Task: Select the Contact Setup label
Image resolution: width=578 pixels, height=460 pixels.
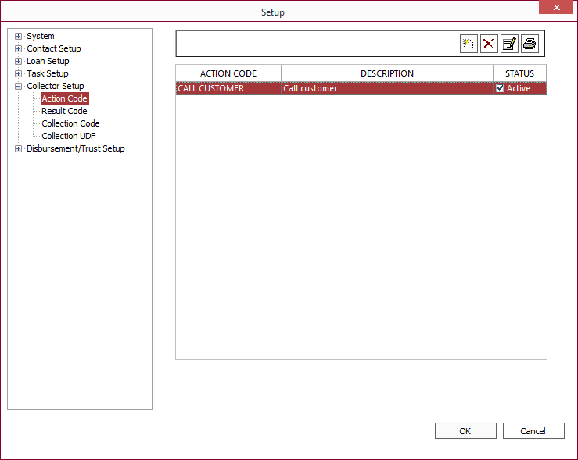Action: [x=54, y=48]
